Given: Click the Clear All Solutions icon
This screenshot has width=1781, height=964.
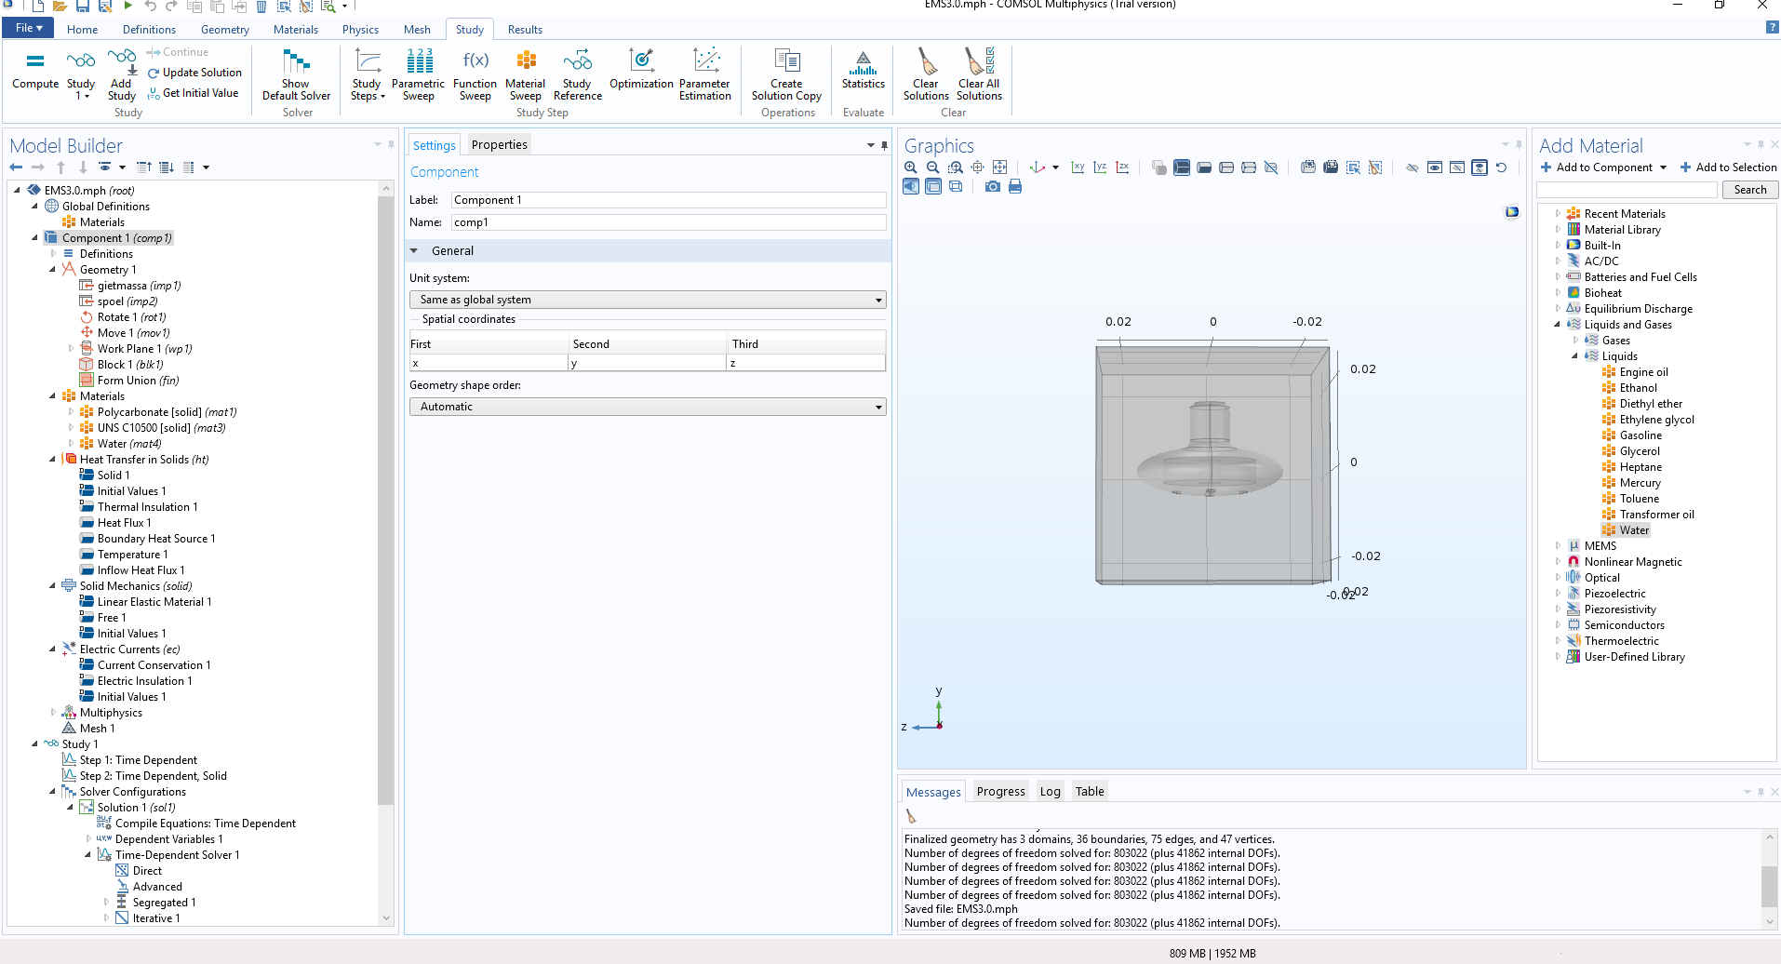Looking at the screenshot, I should [x=979, y=73].
